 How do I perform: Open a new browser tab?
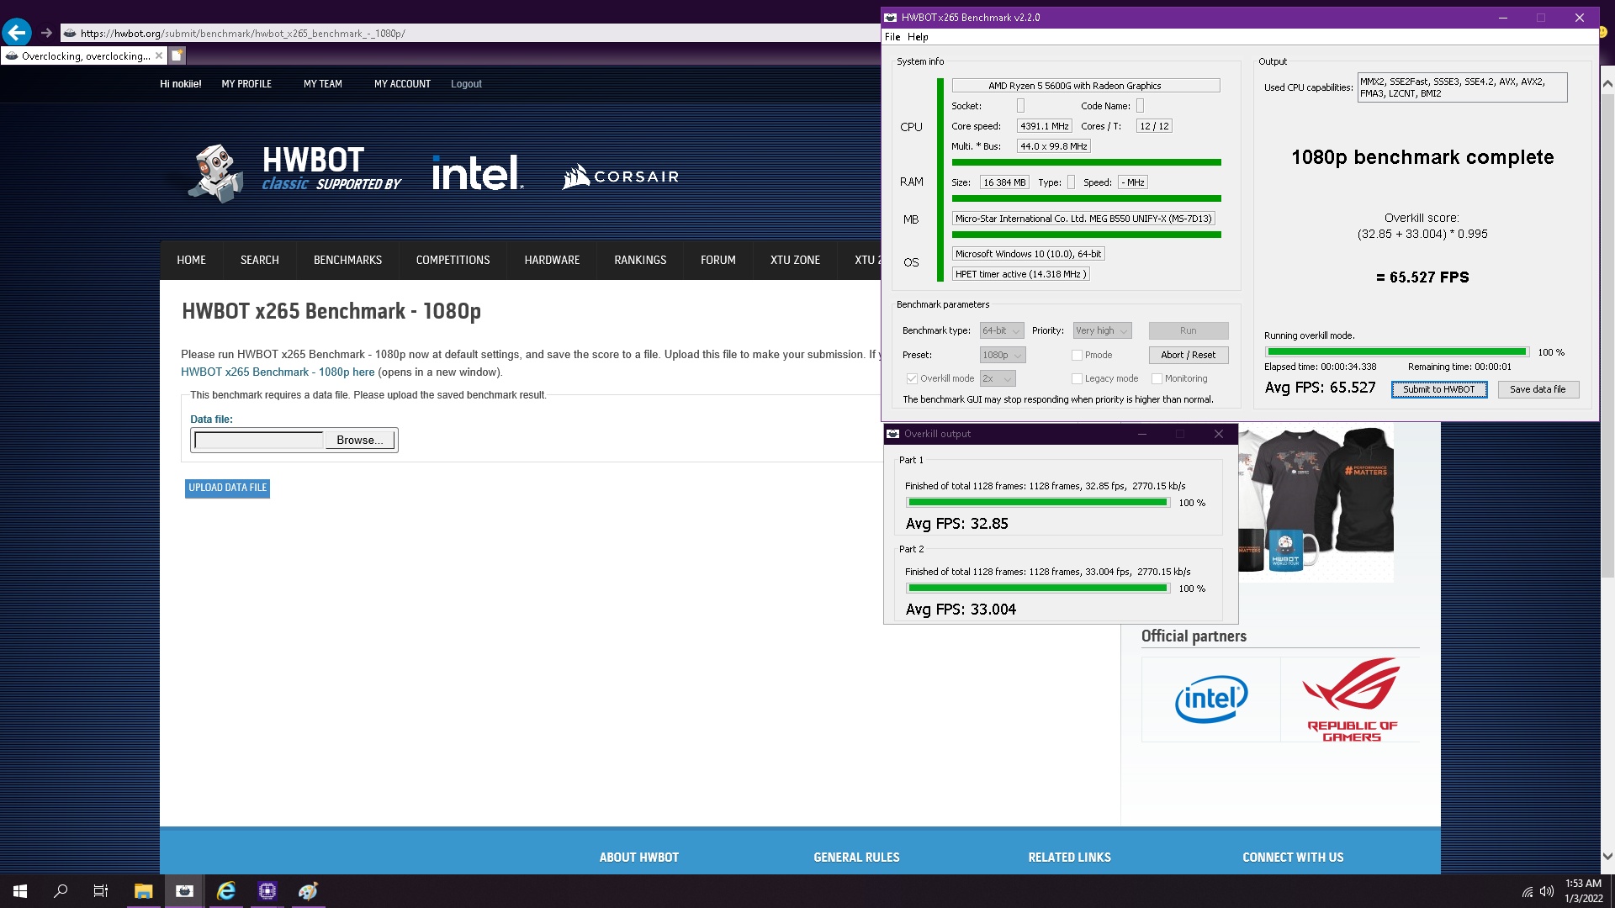(x=177, y=55)
